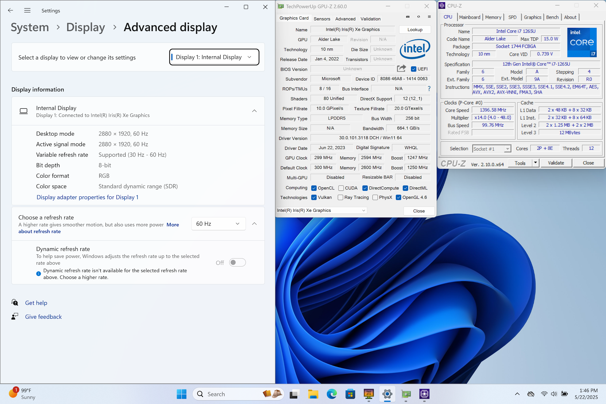Open the SPD tab in CPU-Z

pyautogui.click(x=512, y=17)
